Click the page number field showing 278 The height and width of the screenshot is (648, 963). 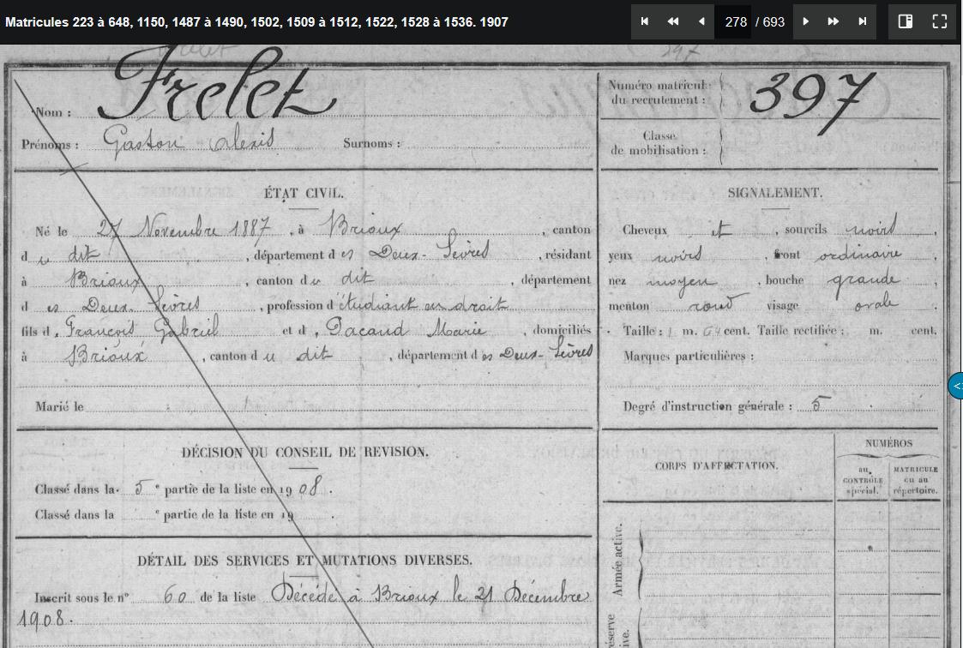pos(735,22)
